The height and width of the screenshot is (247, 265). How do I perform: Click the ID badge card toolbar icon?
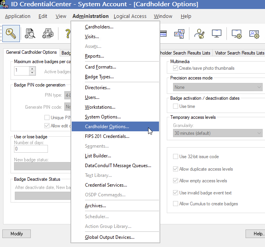pos(179,34)
